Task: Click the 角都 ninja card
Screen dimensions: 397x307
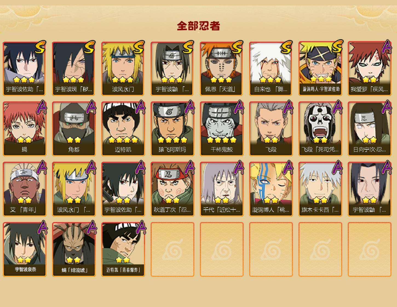Action: click(x=74, y=129)
